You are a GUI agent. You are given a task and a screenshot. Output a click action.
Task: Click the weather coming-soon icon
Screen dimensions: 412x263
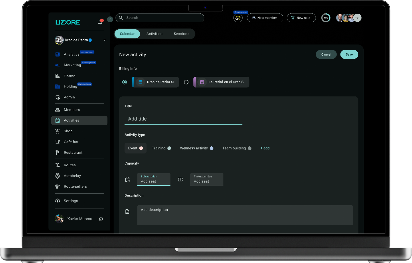[x=238, y=18]
